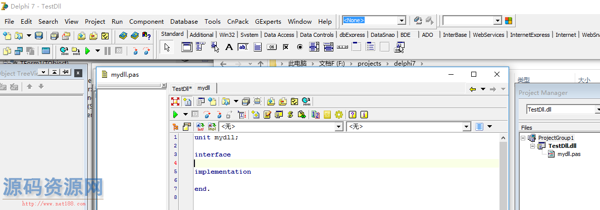This screenshot has height=210, width=600.
Task: Click delphi7 in Explorer breadcrumb path
Action: click(x=405, y=64)
